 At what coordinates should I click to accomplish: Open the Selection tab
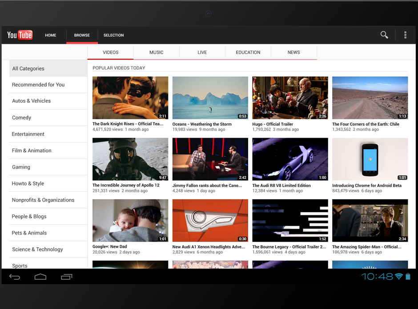[x=113, y=35]
